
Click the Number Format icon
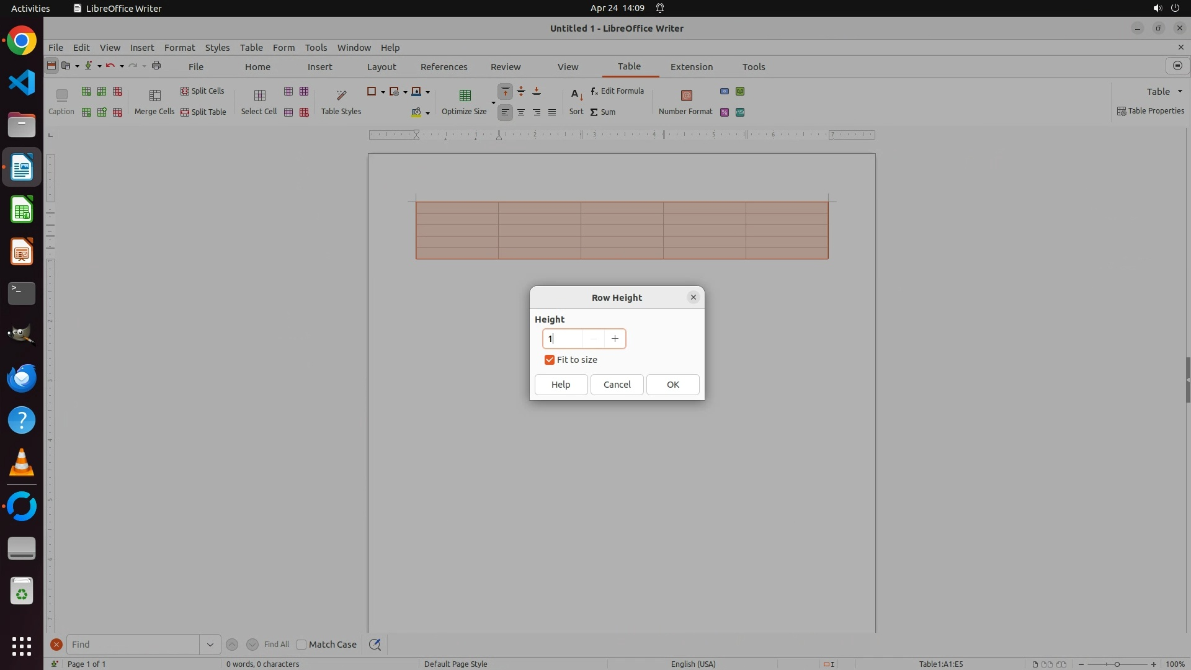pyautogui.click(x=686, y=95)
